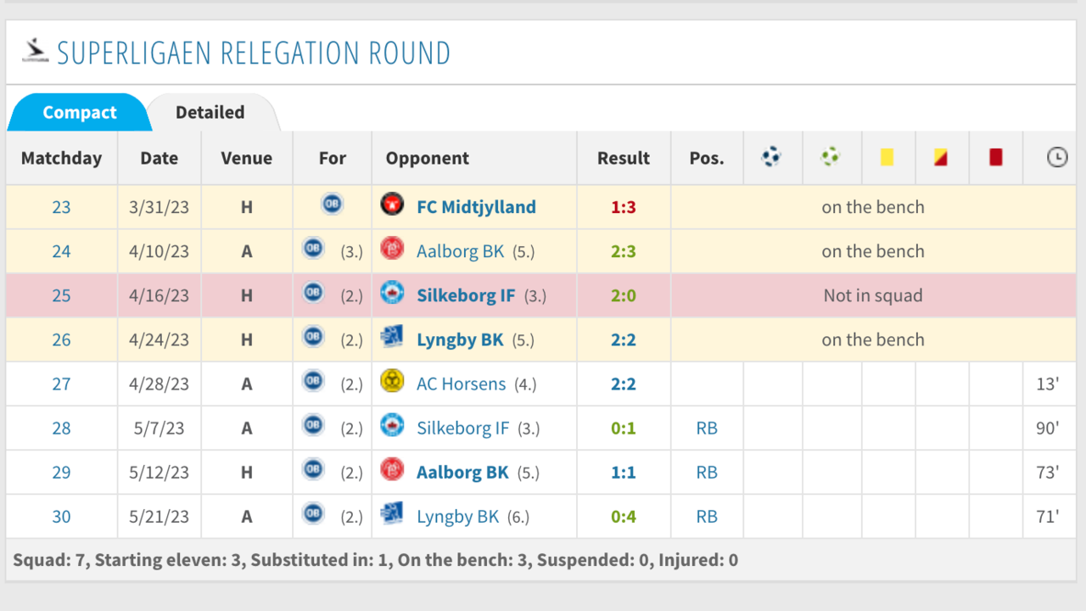Image resolution: width=1086 pixels, height=611 pixels.
Task: Click matchday 27 number link
Action: [x=61, y=384]
